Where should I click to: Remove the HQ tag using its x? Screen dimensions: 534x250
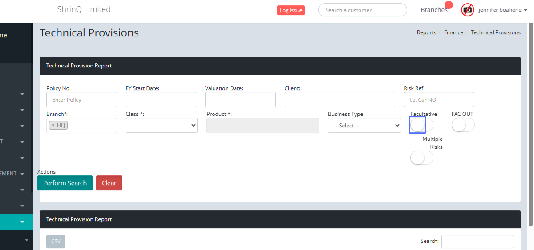[x=53, y=125]
